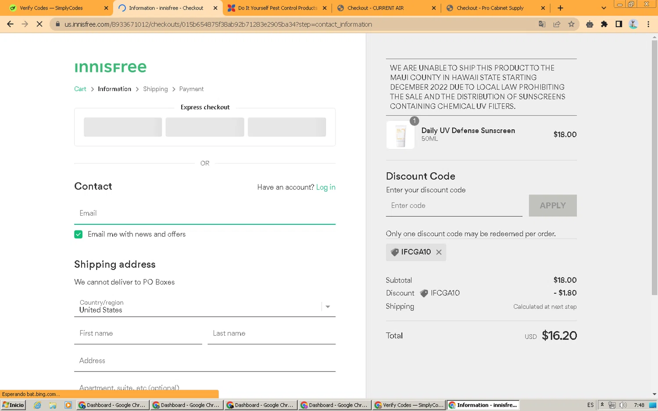The image size is (658, 411).
Task: Open the Chrome three-dot menu
Action: pos(648,24)
